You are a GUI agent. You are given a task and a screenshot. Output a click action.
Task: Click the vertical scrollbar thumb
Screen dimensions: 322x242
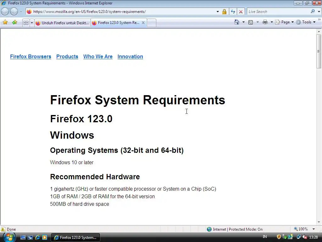tap(319, 51)
